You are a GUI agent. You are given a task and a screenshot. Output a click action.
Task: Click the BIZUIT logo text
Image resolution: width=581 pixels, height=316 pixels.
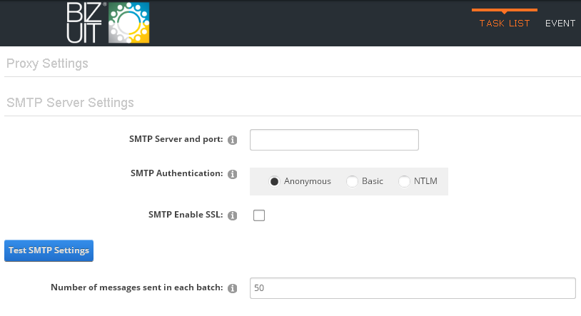(x=85, y=23)
